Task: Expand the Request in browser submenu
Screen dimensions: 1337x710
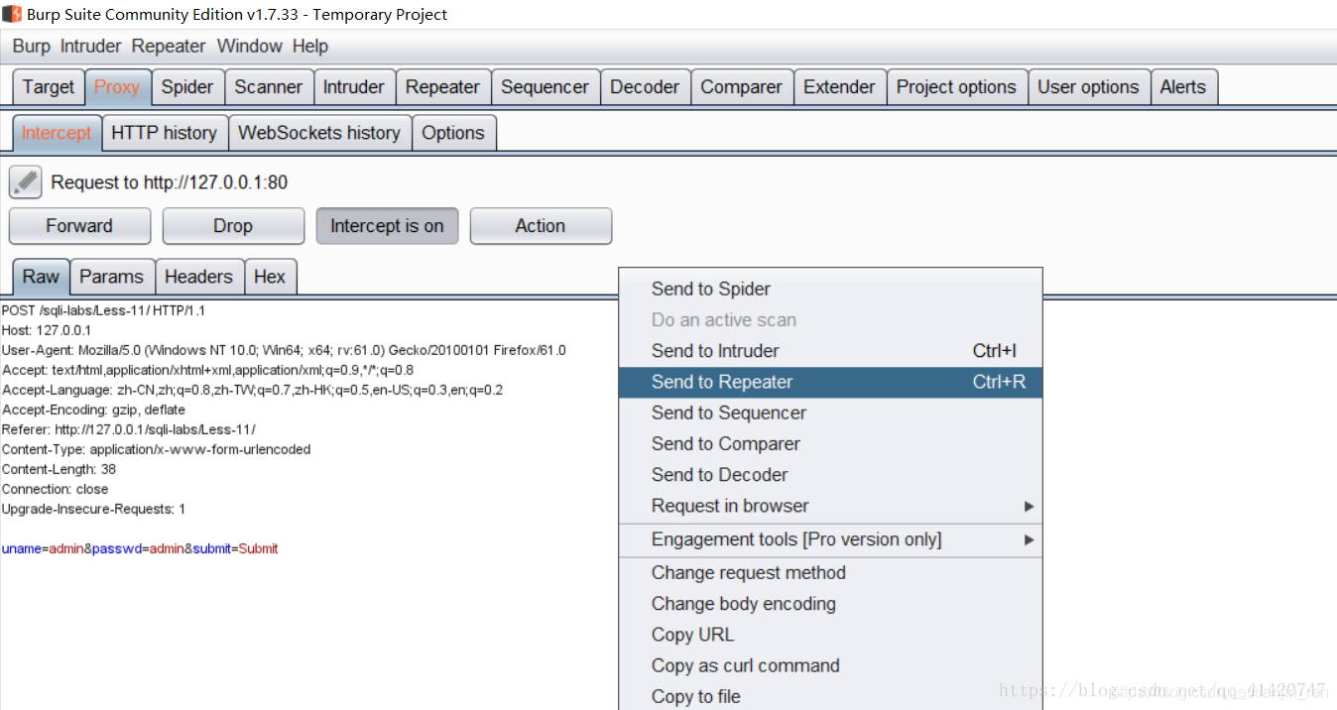Action: click(830, 506)
